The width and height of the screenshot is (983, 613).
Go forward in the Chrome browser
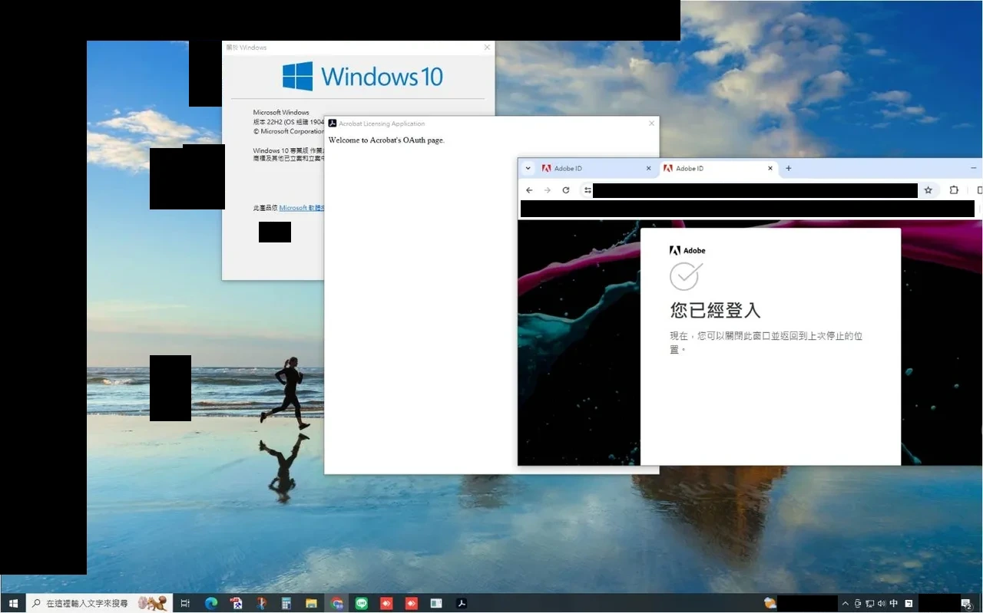[548, 190]
